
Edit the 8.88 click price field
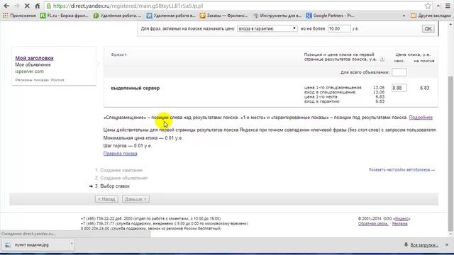(399, 88)
